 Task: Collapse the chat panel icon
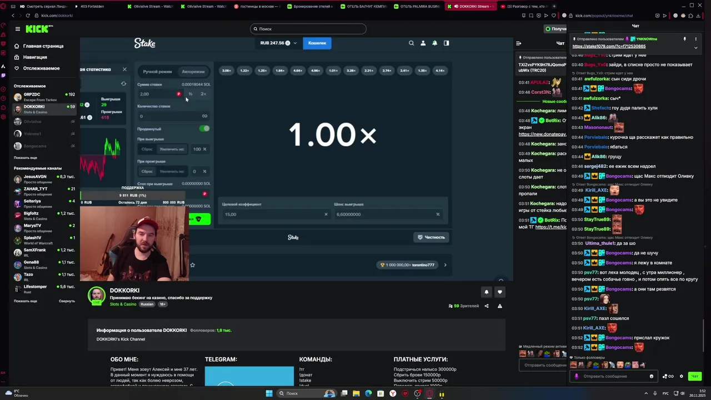(519, 43)
